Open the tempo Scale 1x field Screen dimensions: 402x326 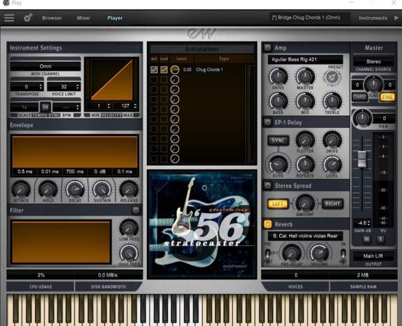click(x=24, y=107)
